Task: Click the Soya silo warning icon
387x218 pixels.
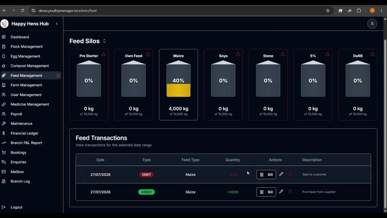Action: [238, 54]
